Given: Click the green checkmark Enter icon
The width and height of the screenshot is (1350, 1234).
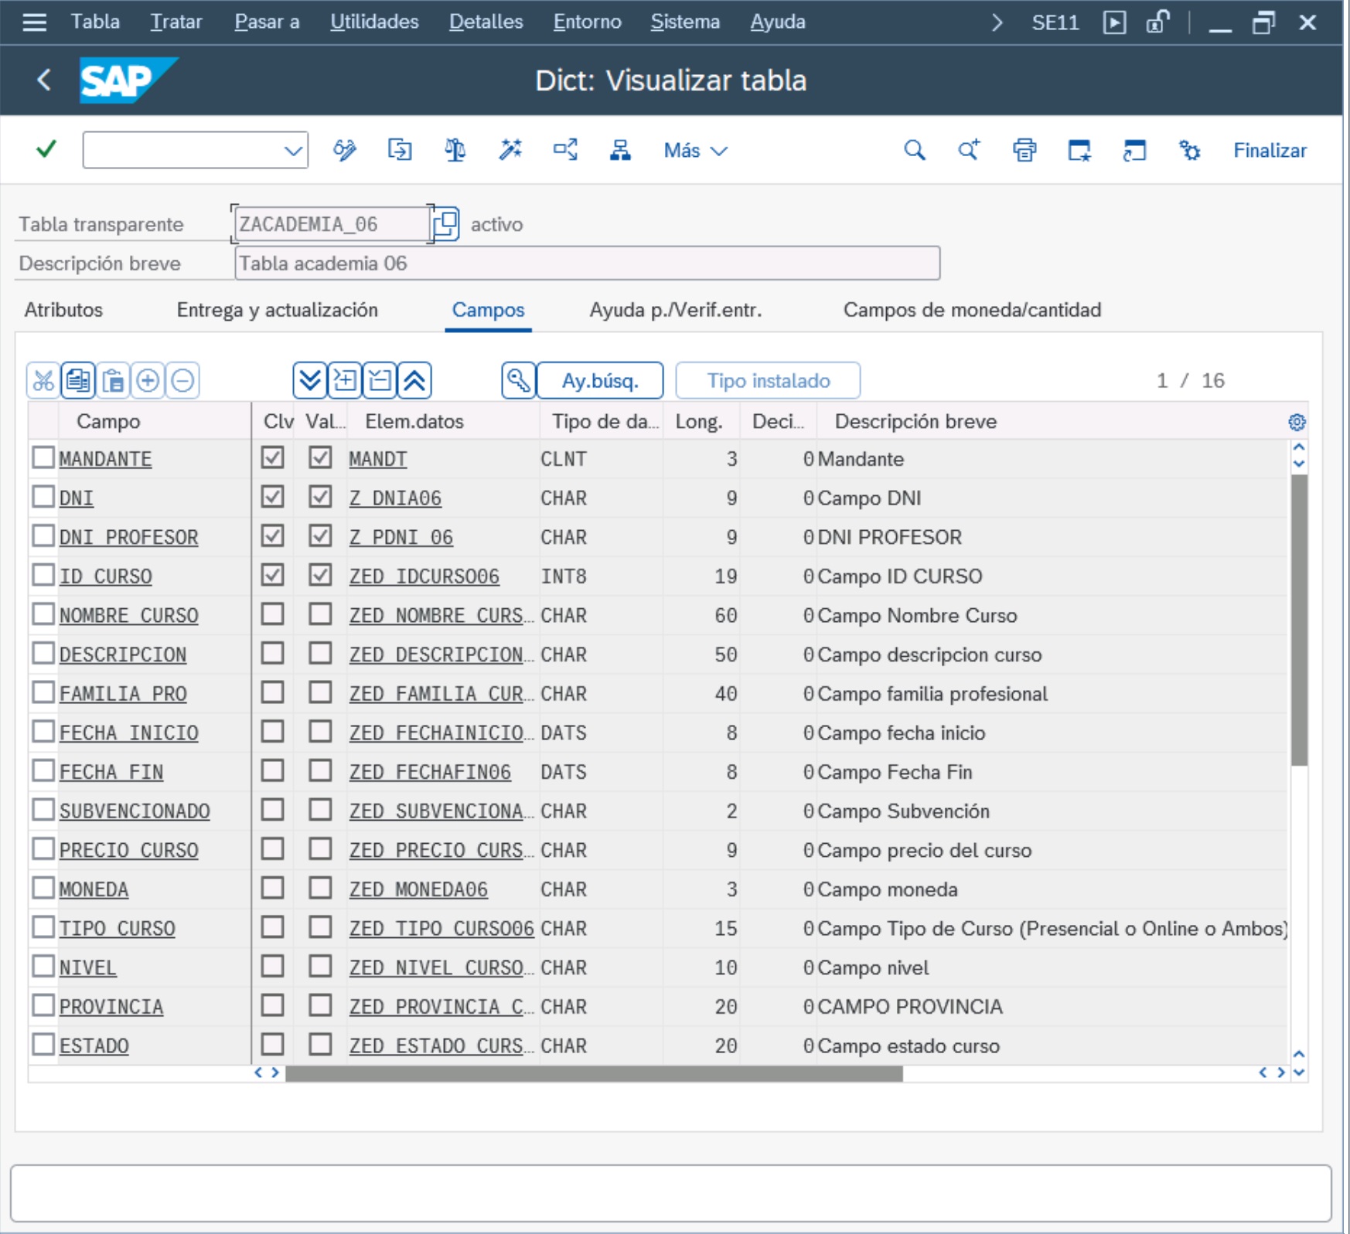Looking at the screenshot, I should pyautogui.click(x=46, y=149).
